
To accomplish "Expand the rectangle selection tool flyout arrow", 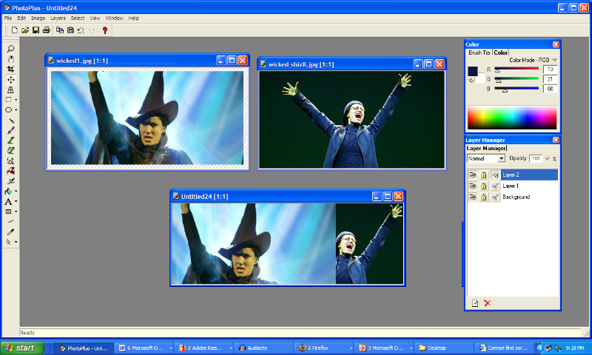I will (16, 100).
